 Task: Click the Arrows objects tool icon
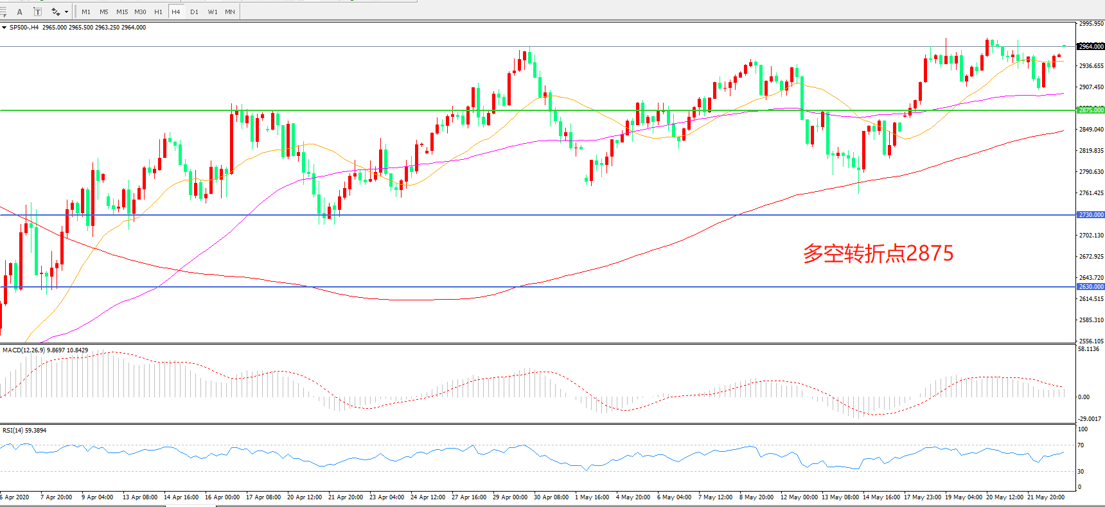point(56,12)
